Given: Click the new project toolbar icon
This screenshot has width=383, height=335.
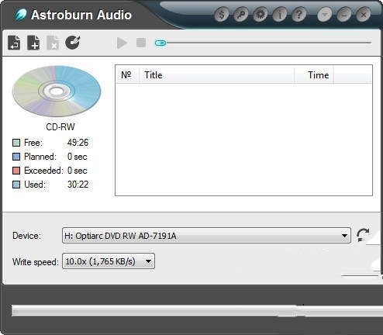Looking at the screenshot, I should point(14,43).
